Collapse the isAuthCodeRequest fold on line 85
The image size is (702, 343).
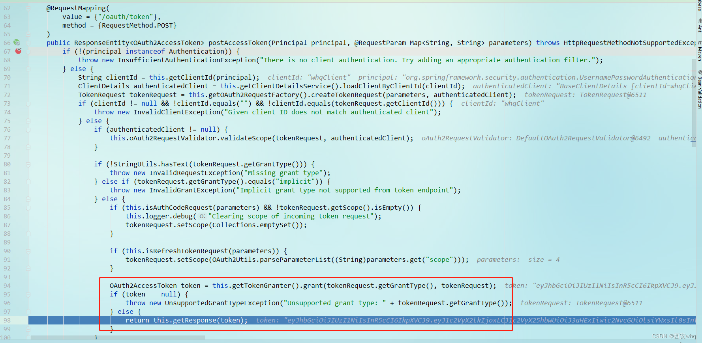[x=28, y=207]
